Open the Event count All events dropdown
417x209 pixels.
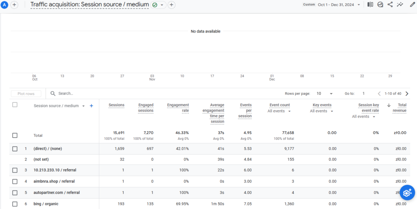coord(279,111)
